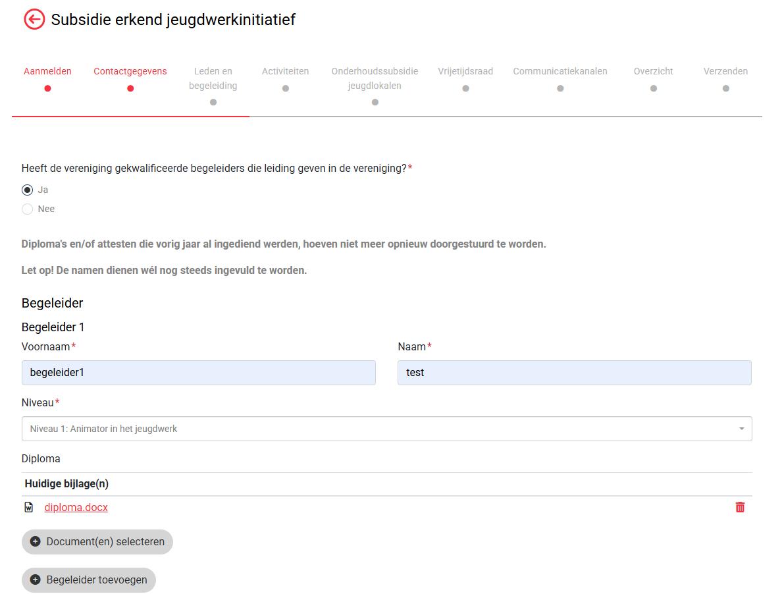Click the Document(en) selecteren button
Viewport: 782px width, 594px height.
97,541
